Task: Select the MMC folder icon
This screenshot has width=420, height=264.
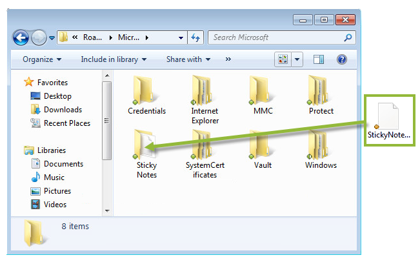Action: click(x=263, y=92)
